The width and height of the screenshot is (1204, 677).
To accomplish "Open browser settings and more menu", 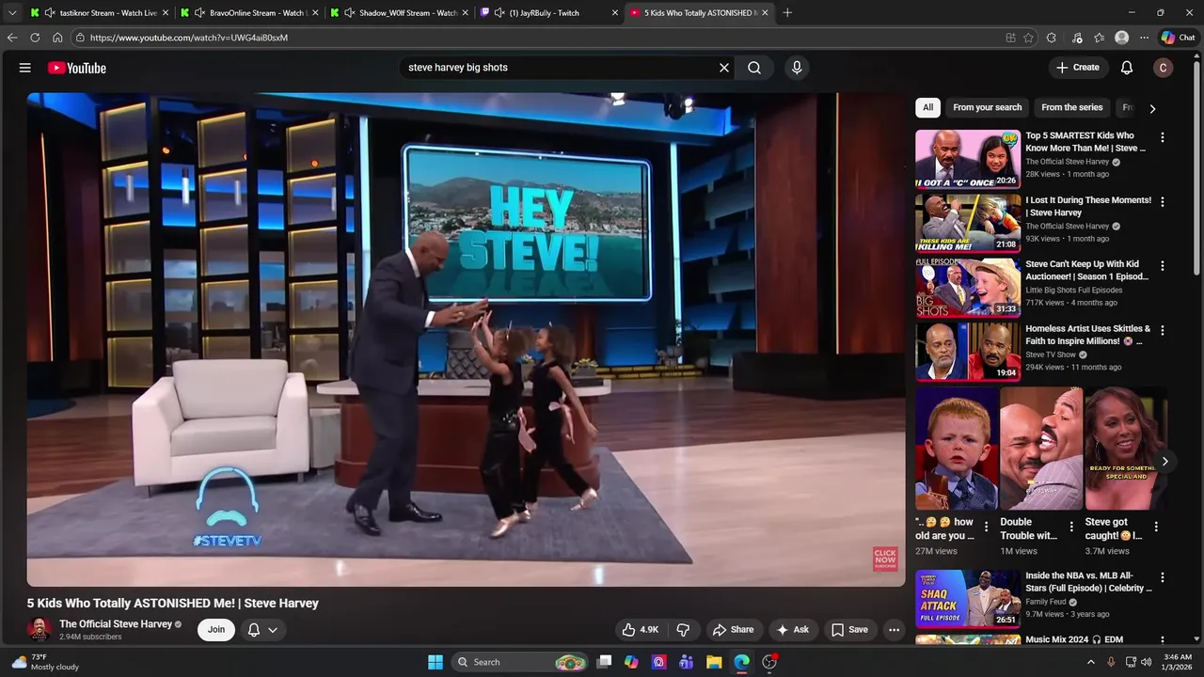I will click(1144, 38).
